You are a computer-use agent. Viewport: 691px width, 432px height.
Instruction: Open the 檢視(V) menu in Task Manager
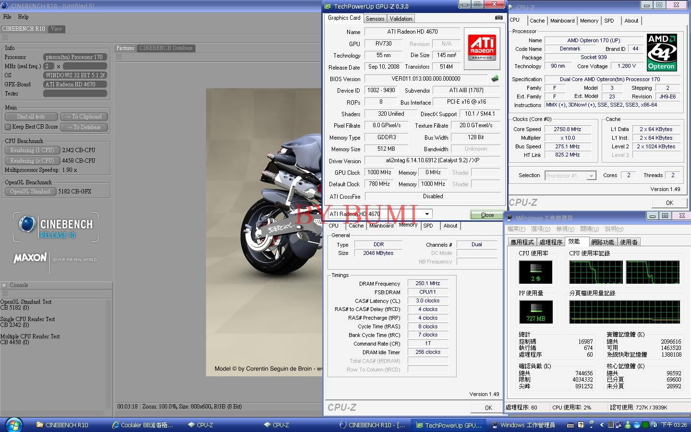(x=565, y=229)
